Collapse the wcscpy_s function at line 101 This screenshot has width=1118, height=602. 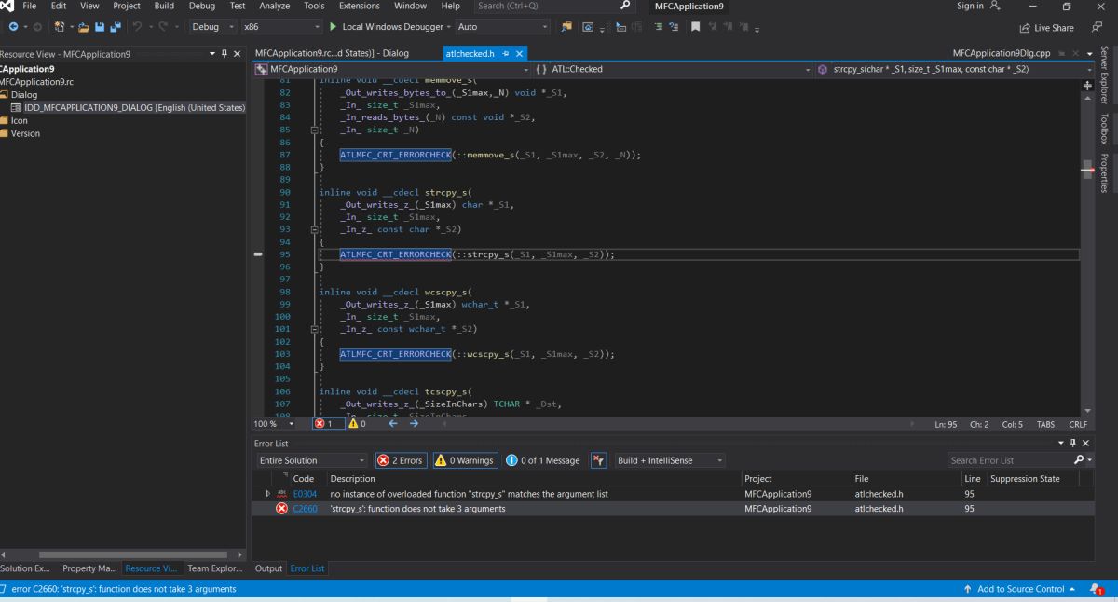click(314, 330)
